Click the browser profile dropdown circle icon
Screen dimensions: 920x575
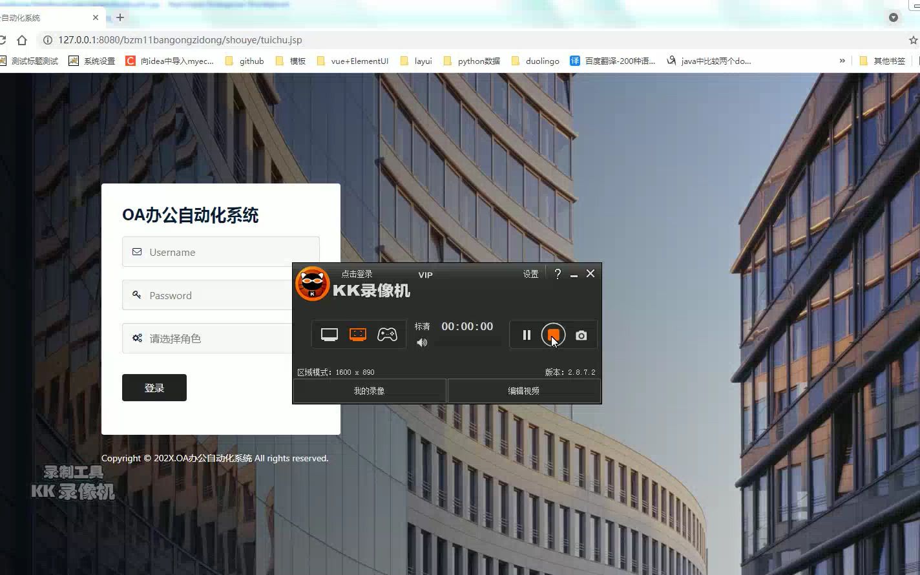pyautogui.click(x=894, y=17)
